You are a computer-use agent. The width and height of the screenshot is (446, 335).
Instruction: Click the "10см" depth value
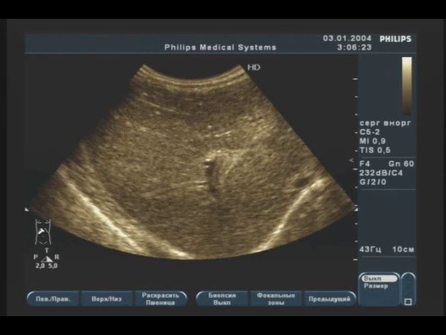pos(403,250)
